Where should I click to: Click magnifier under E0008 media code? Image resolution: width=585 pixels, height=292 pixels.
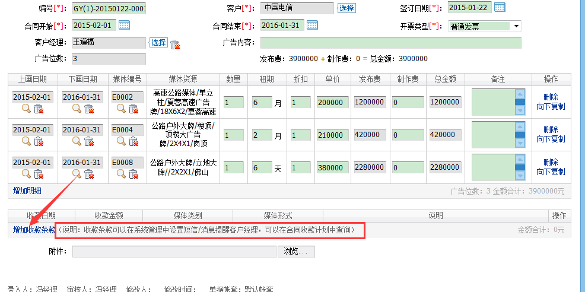click(x=121, y=173)
